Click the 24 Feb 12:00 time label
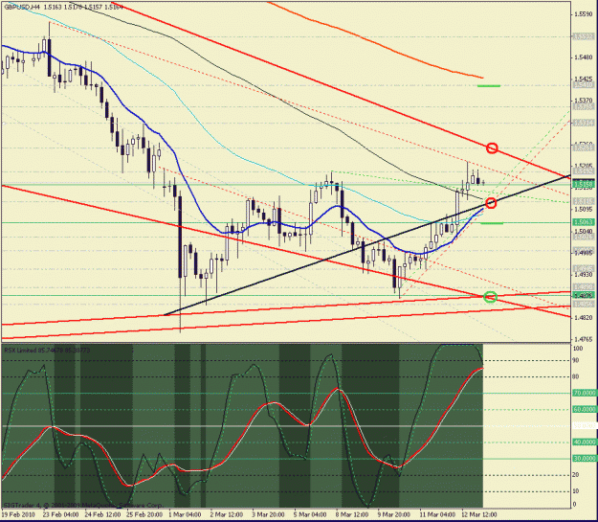The image size is (598, 522). coord(103,514)
